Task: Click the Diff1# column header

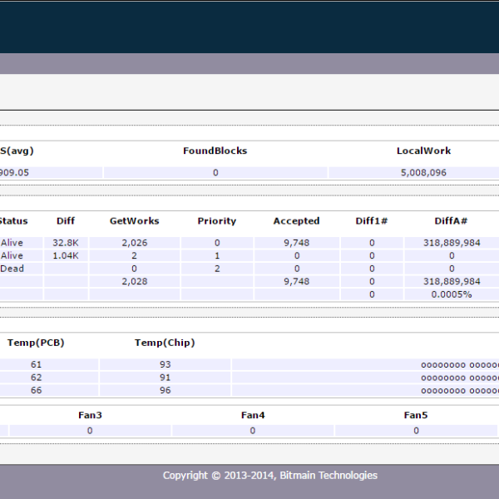Action: tap(371, 220)
